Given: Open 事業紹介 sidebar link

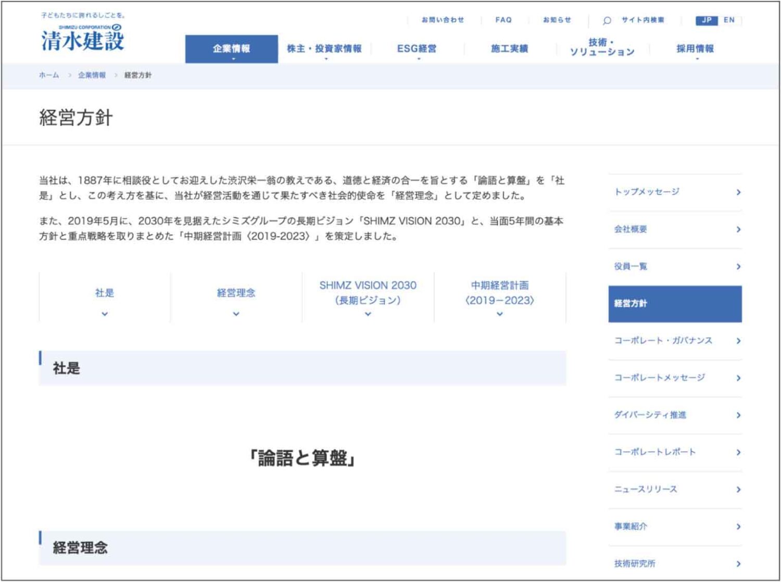Looking at the screenshot, I should tap(675, 527).
